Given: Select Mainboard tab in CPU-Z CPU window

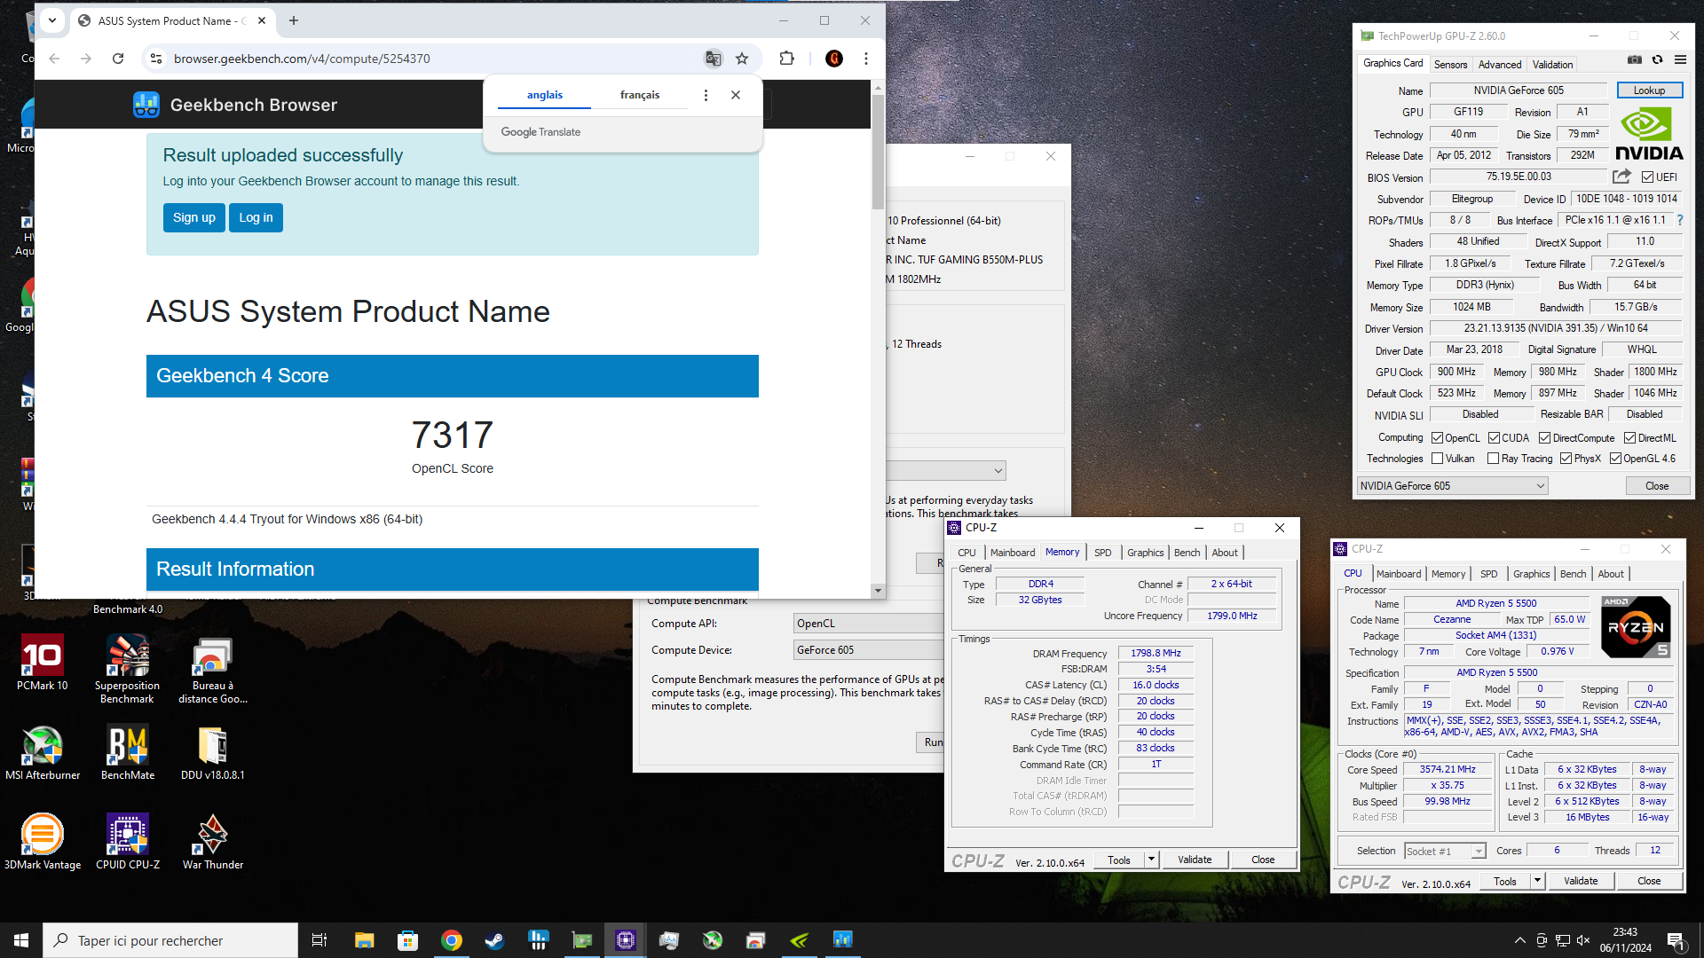Looking at the screenshot, I should tap(1399, 574).
